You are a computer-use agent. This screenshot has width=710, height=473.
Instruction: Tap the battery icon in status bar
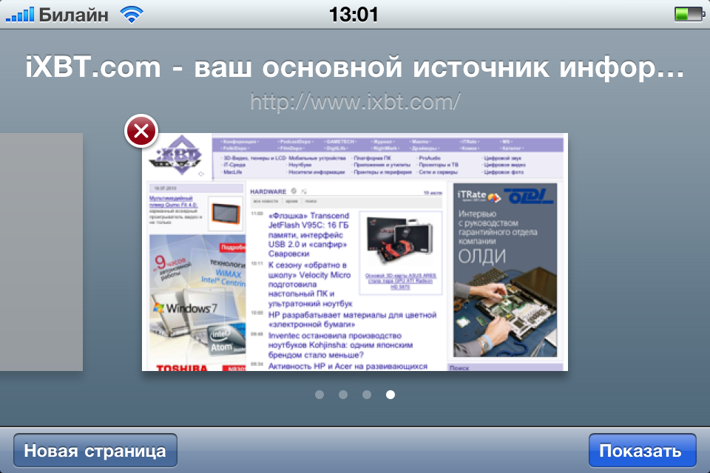pyautogui.click(x=689, y=15)
